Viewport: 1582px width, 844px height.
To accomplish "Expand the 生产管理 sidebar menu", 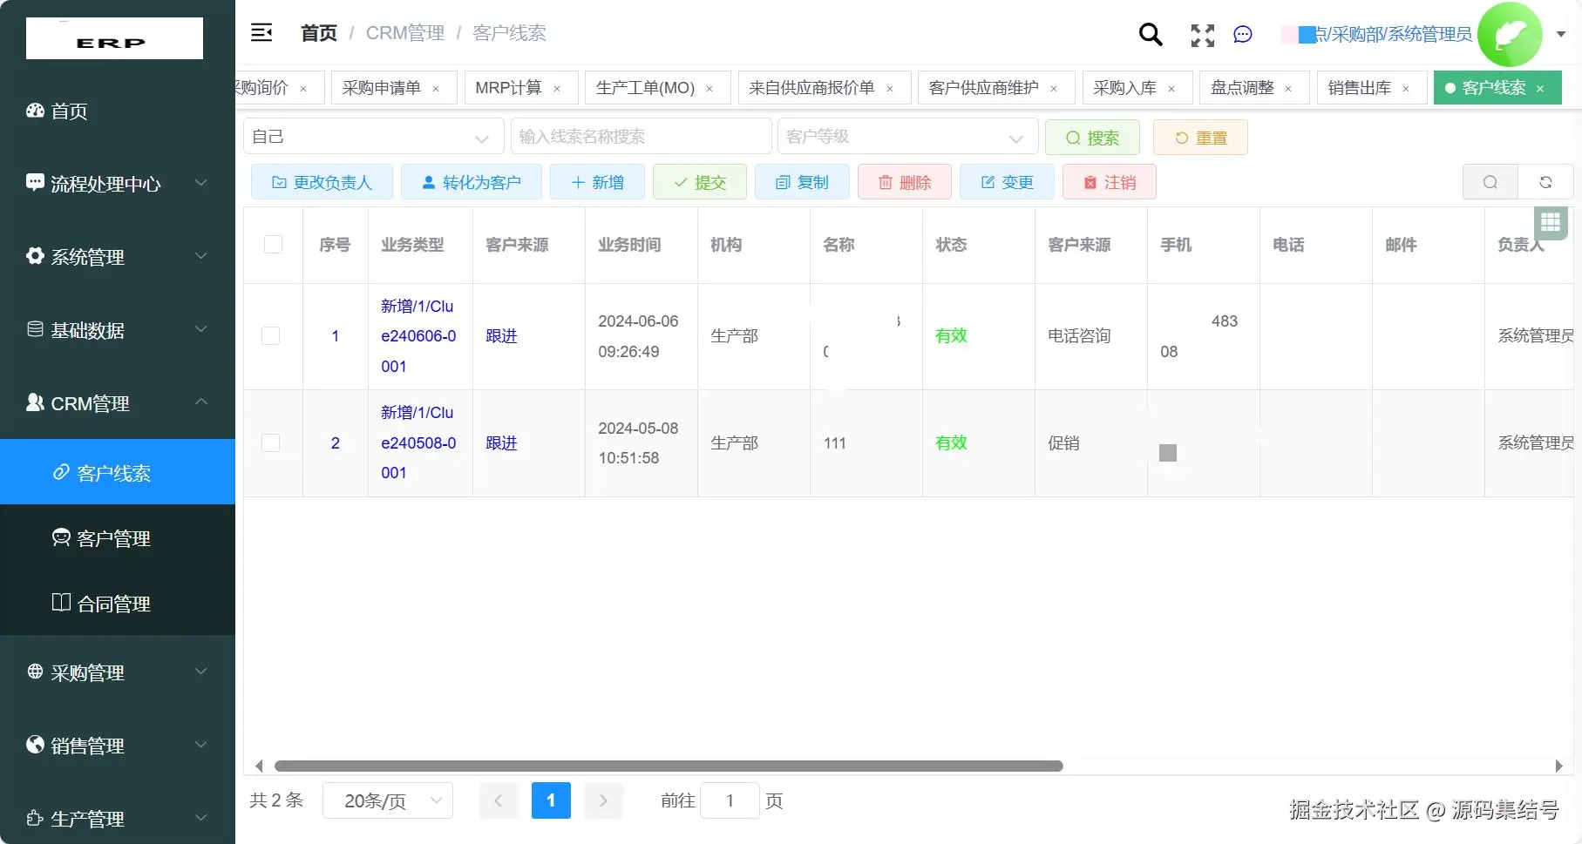I will pyautogui.click(x=118, y=819).
